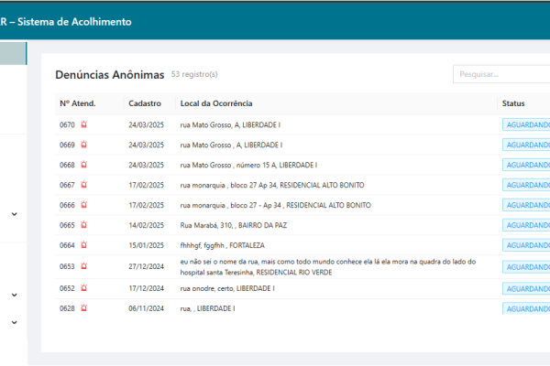Click the AGUARDANDO status badge for 0670

tap(527, 124)
